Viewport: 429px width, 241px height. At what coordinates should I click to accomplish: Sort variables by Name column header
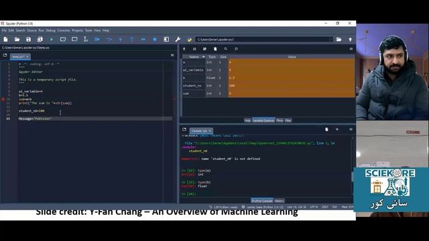point(194,57)
